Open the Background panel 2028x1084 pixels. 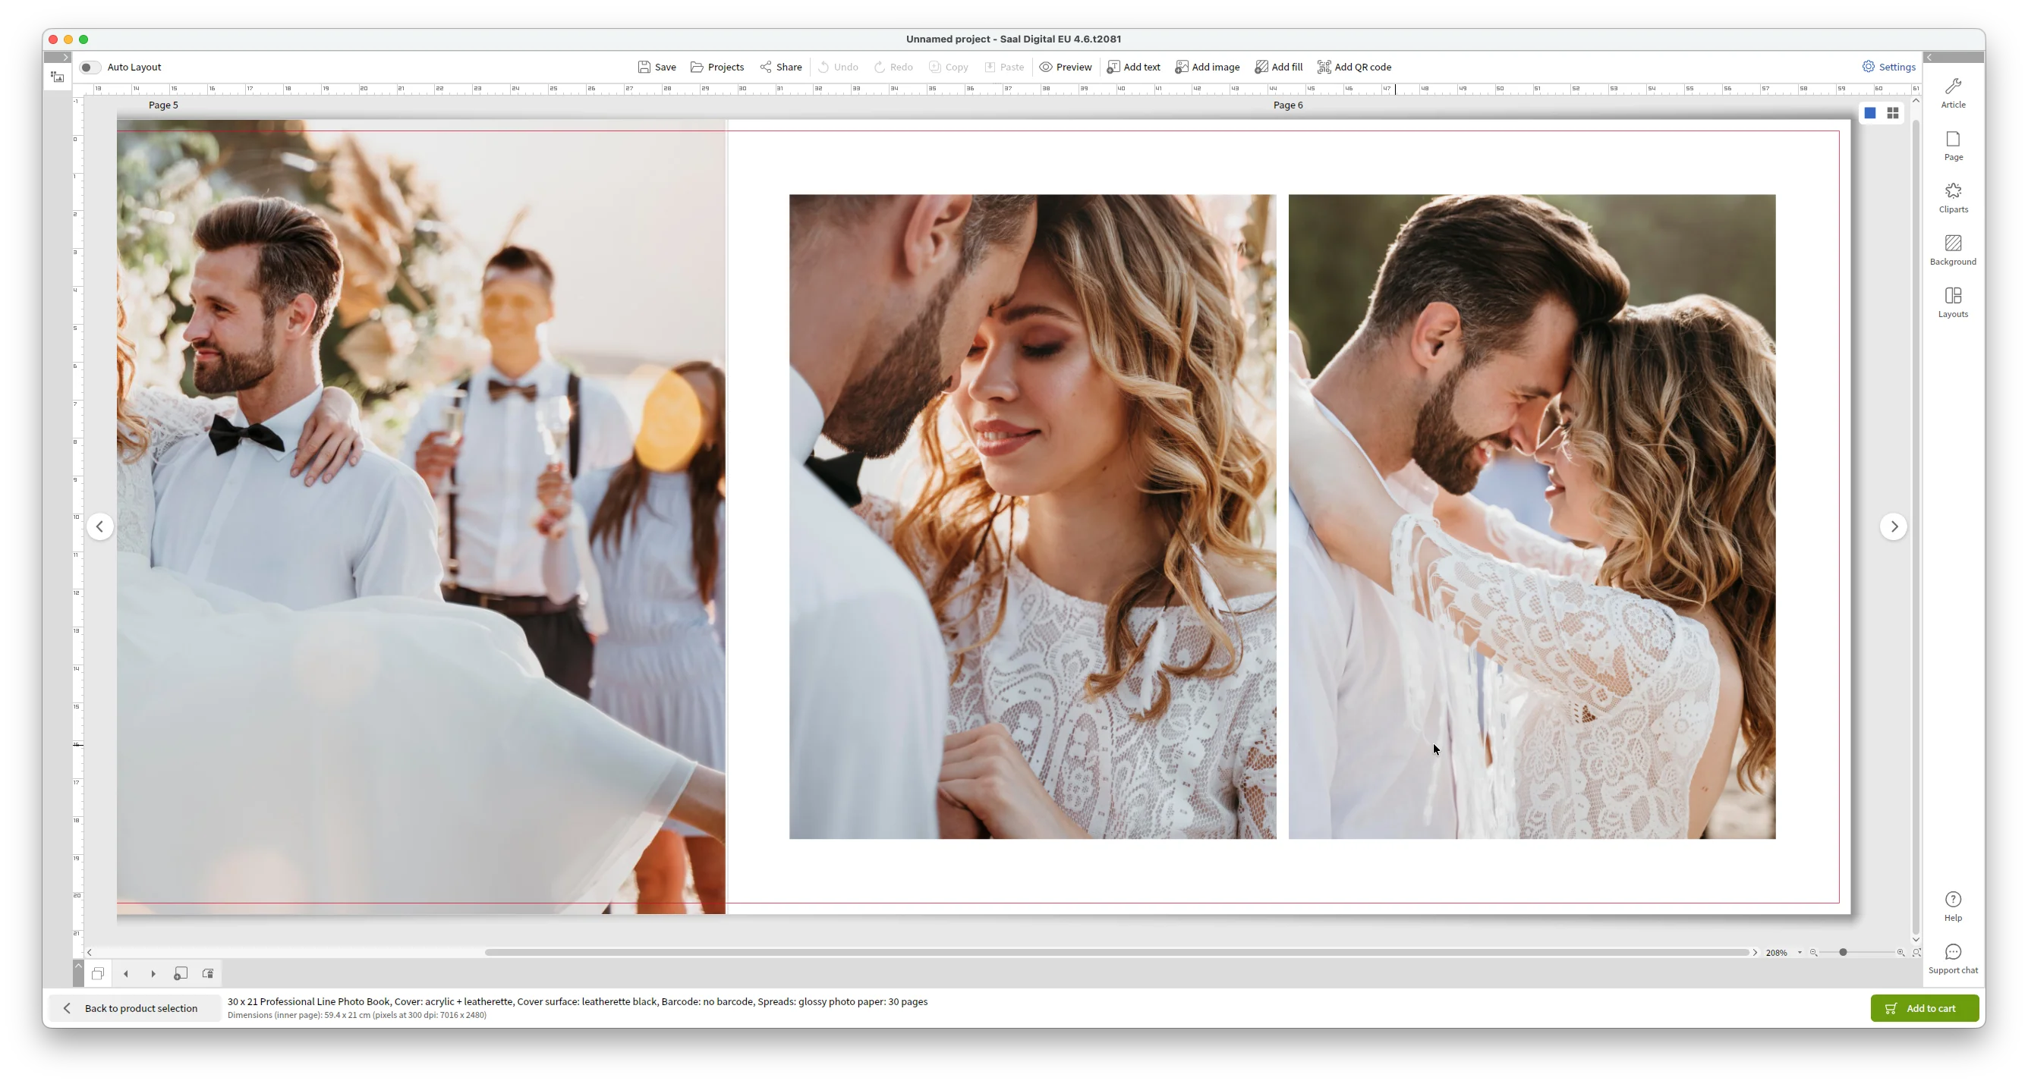1952,250
